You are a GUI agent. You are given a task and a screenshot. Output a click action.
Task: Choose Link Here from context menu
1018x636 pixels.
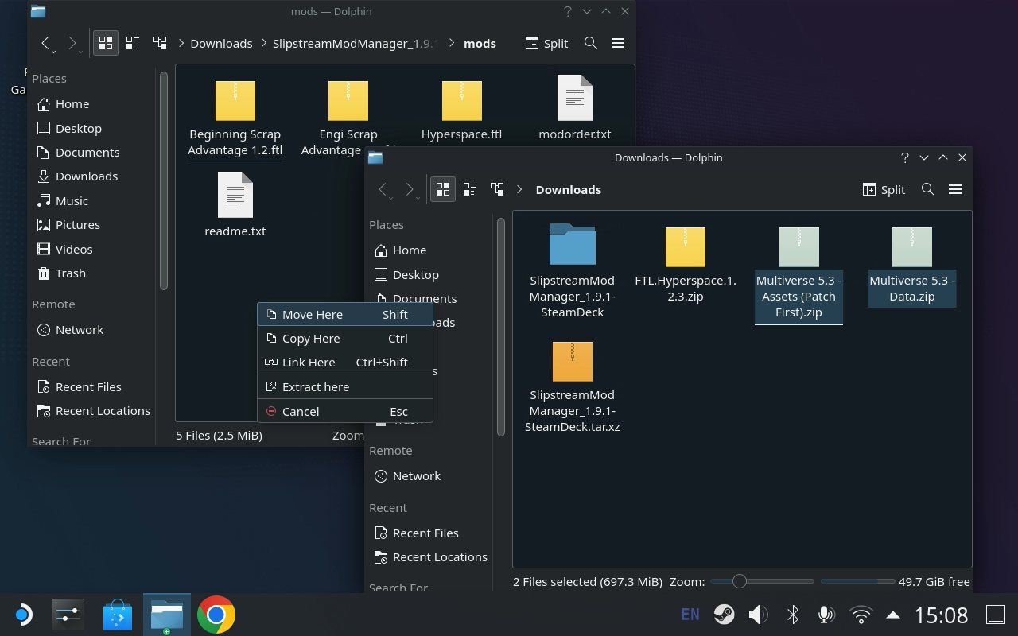pos(344,362)
